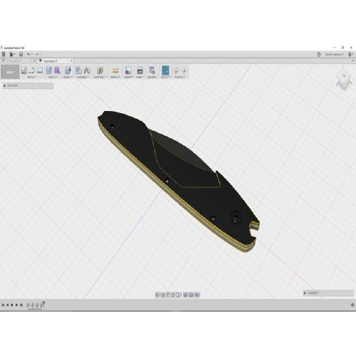Click the Save disk icon
356x356 pixels.
21,54
